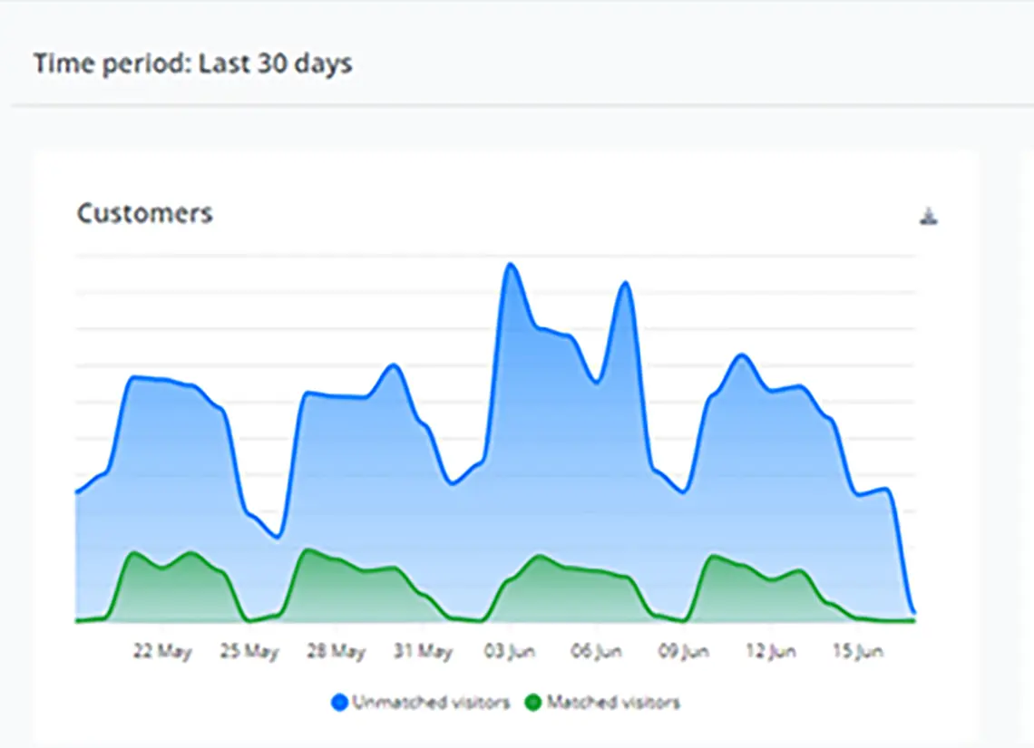The height and width of the screenshot is (748, 1034).
Task: Open the Time period: Last 30 days selector
Action: tap(192, 64)
